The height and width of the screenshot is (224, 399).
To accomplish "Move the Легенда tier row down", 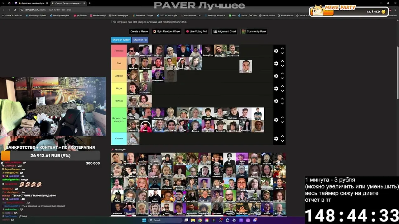I will [x=282, y=53].
